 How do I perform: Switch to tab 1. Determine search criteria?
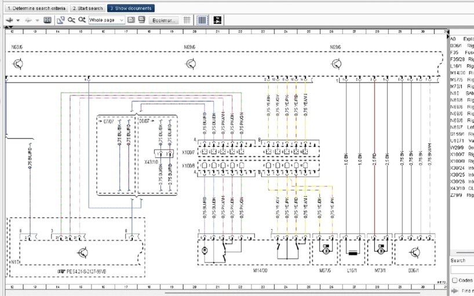(37, 8)
